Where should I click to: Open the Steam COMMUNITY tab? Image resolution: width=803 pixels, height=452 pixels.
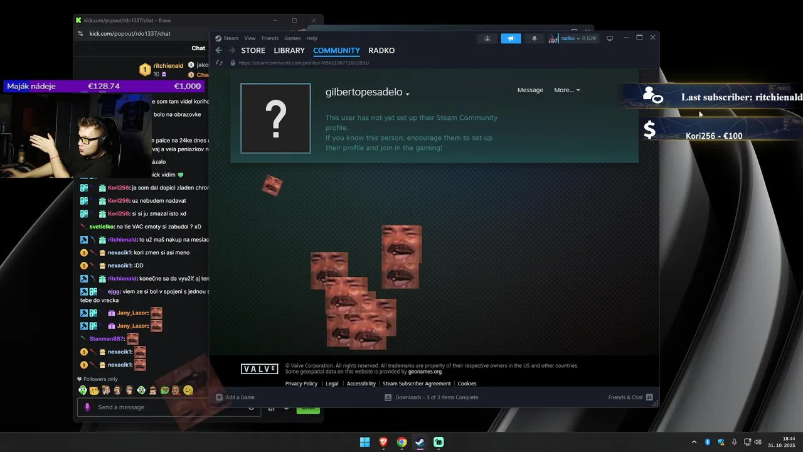(336, 50)
